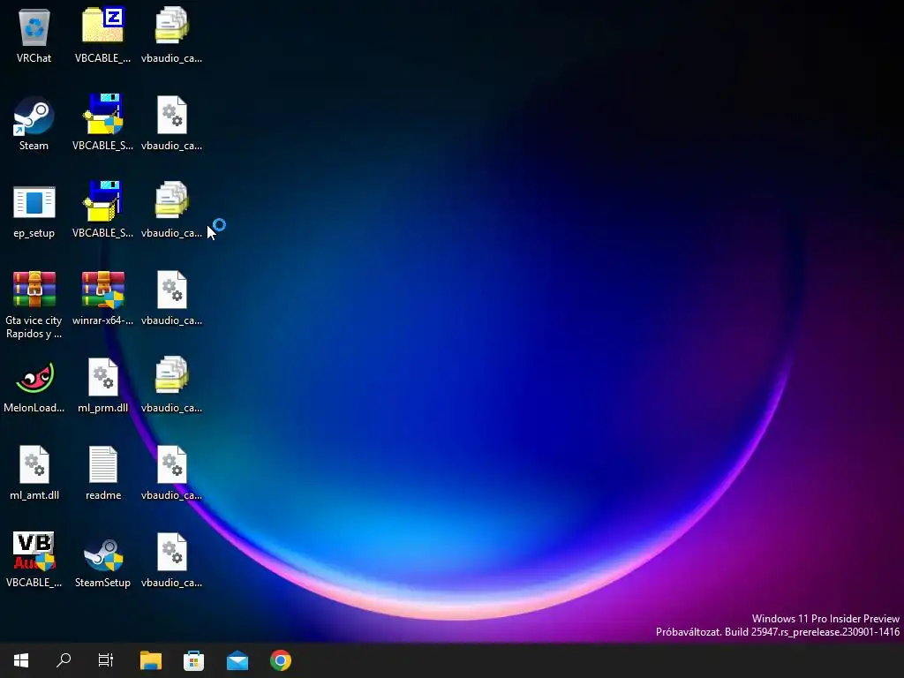Open Microsoft Store from the taskbar

click(193, 660)
